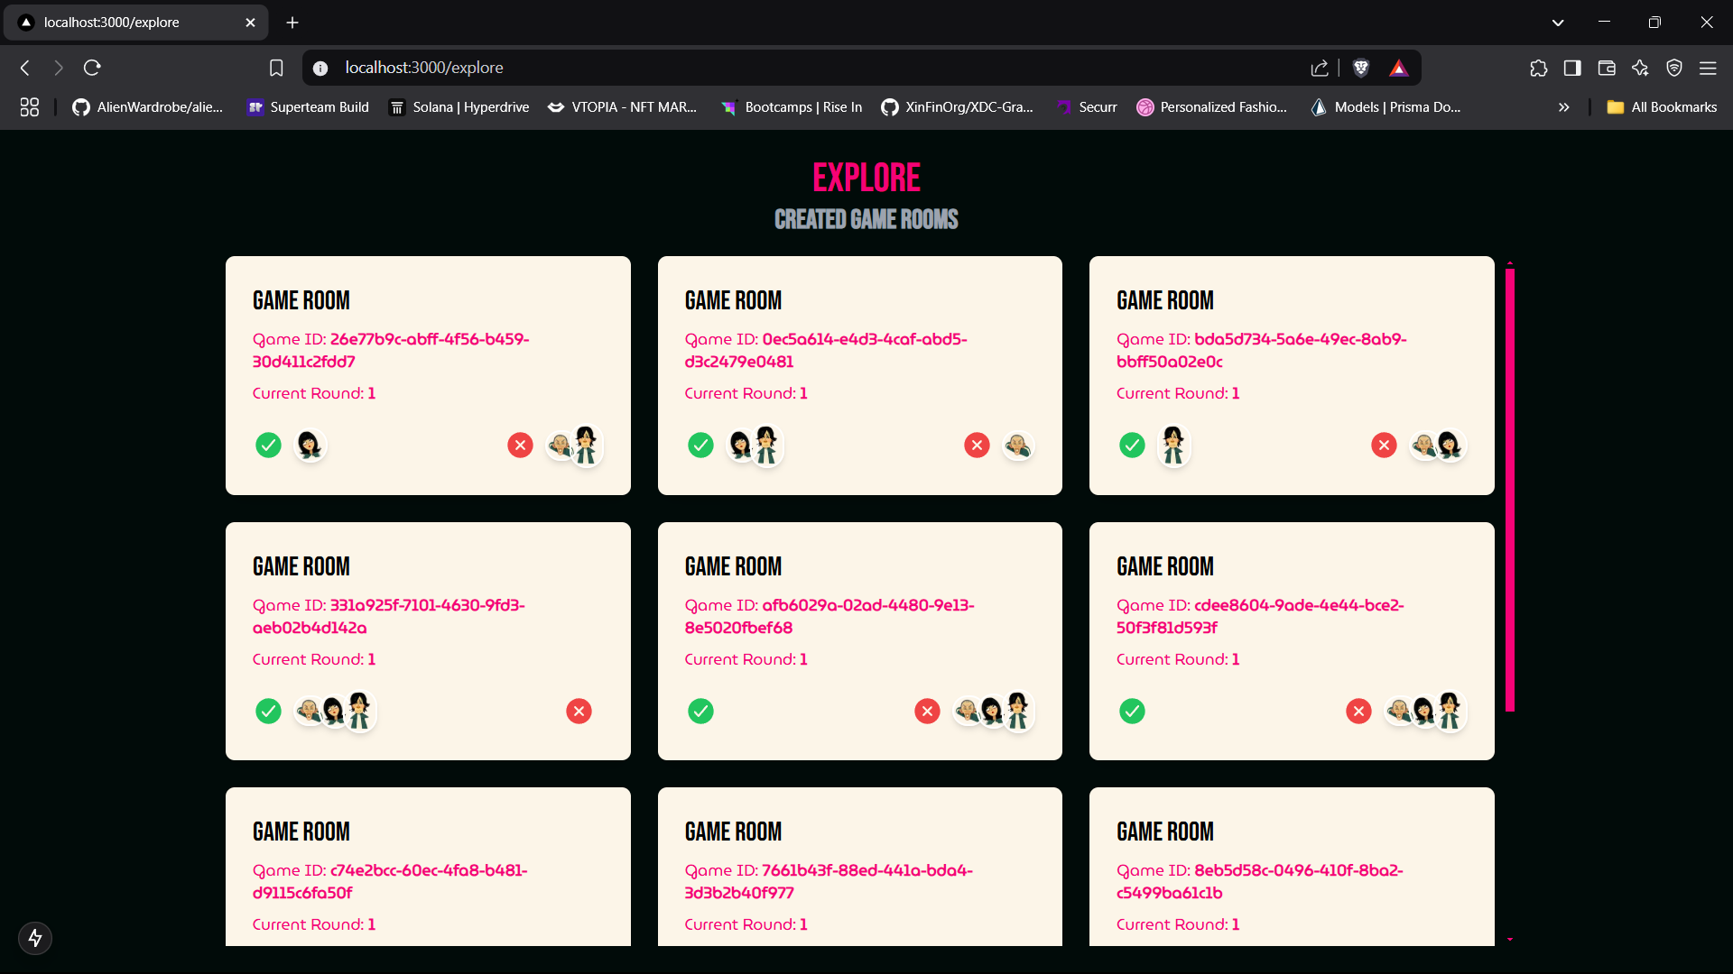Image resolution: width=1733 pixels, height=974 pixels.
Task: Click the Next.js dev tools lightning badge
Action: click(x=35, y=938)
